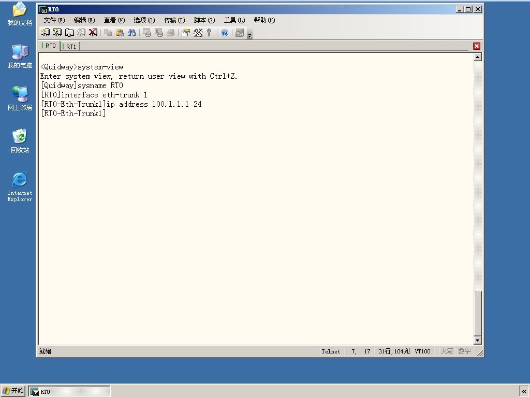
Task: Click the 'ip address 100.1.1.1 24' line
Action: (x=121, y=104)
